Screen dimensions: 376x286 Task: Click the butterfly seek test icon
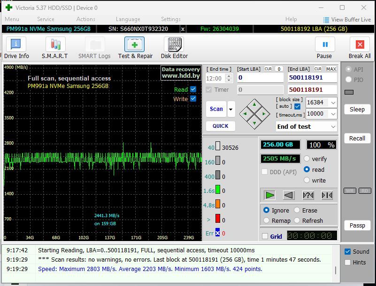[x=327, y=195]
